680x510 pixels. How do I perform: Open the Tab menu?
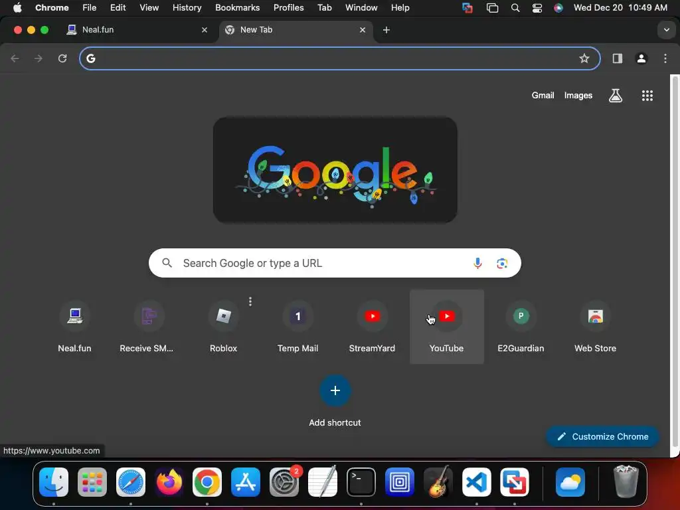[324, 8]
